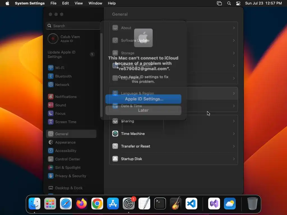Click the date and time clock

coord(263,3)
